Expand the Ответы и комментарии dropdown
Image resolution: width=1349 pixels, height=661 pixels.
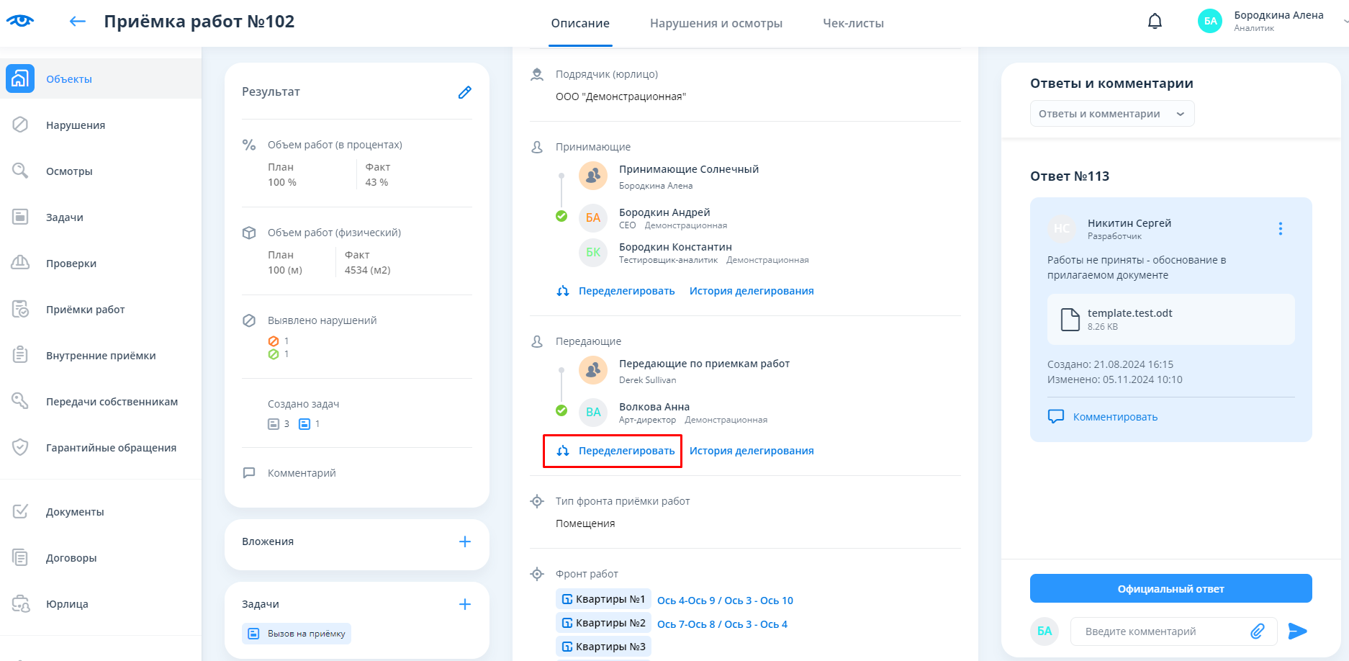(x=1111, y=114)
